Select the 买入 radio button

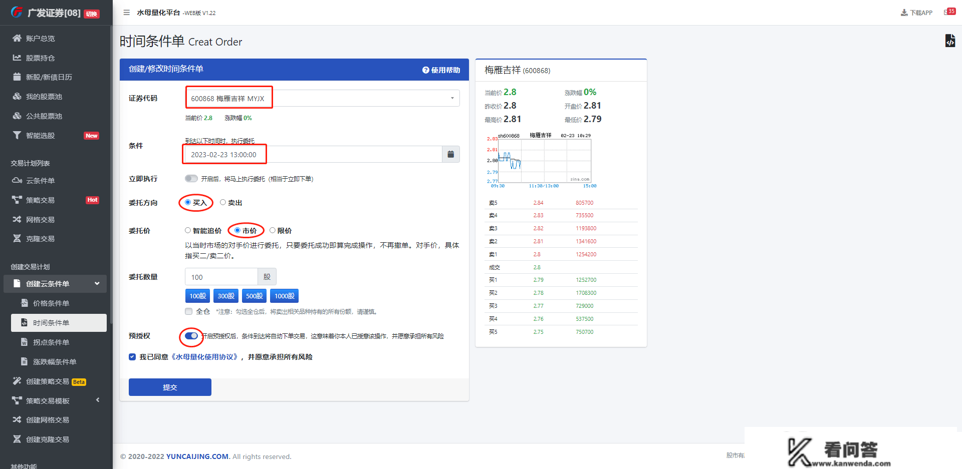coord(188,202)
